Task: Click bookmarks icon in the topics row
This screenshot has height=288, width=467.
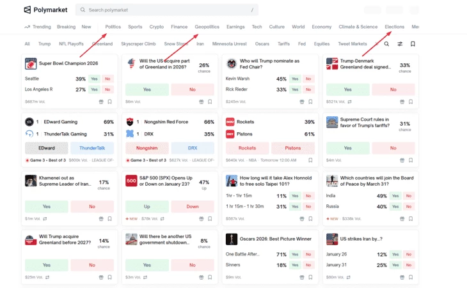Action: point(413,44)
